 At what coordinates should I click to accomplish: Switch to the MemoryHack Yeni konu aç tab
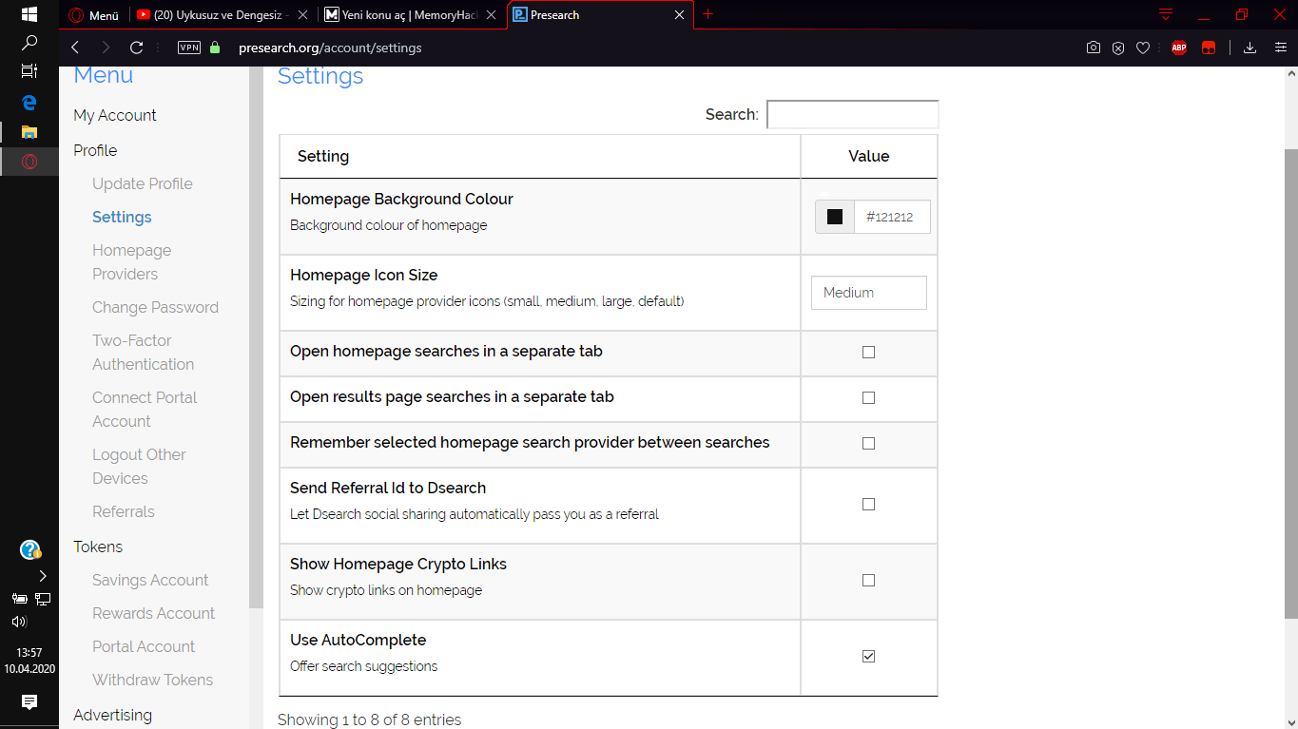tap(411, 15)
